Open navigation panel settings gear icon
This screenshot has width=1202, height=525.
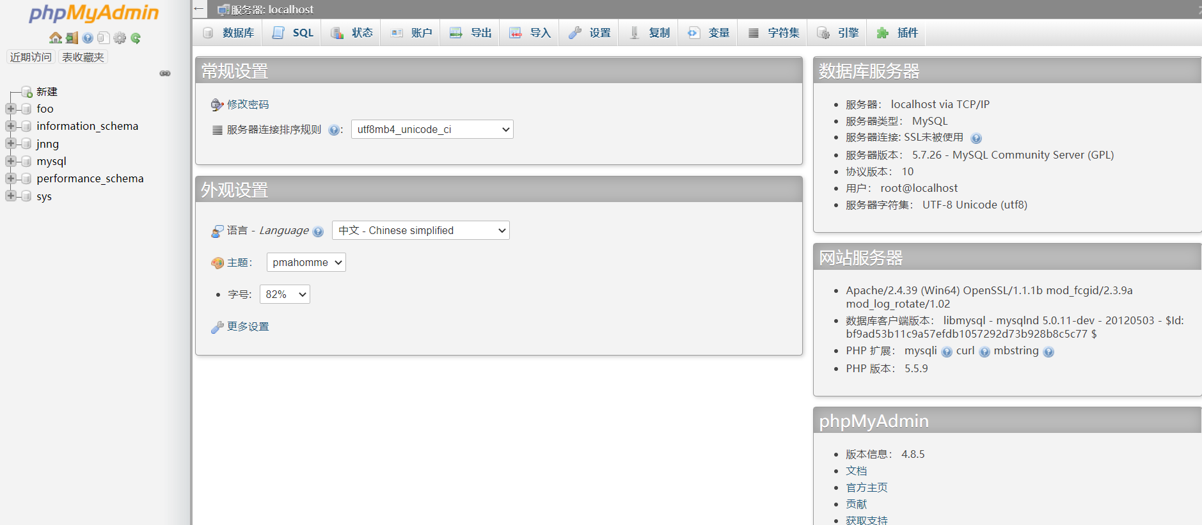tap(120, 38)
